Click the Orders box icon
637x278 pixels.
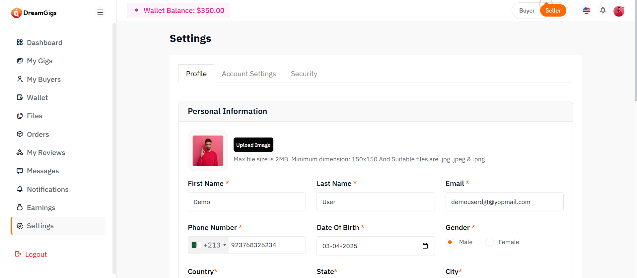click(20, 134)
